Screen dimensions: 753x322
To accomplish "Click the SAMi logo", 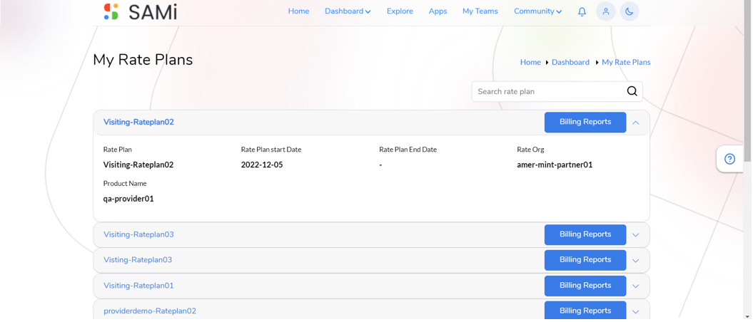I will (140, 11).
